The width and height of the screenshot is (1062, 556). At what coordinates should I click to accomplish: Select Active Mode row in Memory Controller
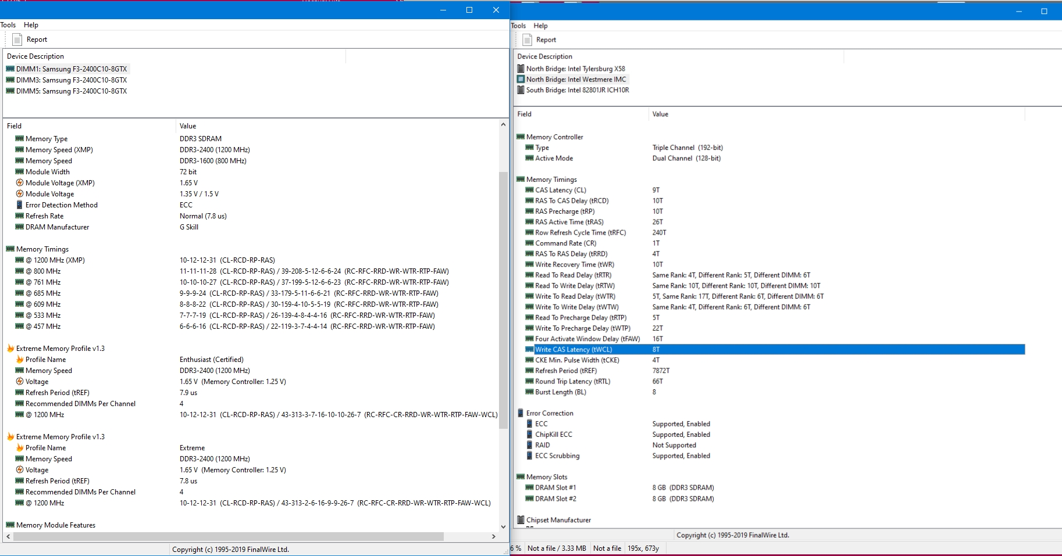pyautogui.click(x=775, y=158)
